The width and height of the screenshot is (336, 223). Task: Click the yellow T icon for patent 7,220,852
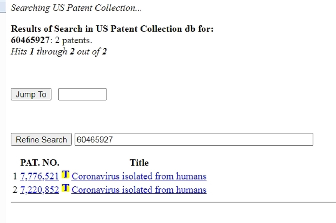pyautogui.click(x=65, y=188)
